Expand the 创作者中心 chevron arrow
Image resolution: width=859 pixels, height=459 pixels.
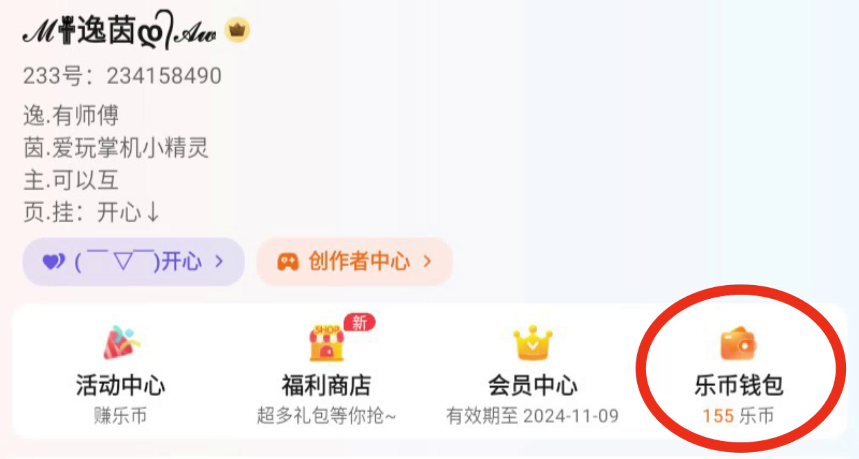tap(427, 261)
